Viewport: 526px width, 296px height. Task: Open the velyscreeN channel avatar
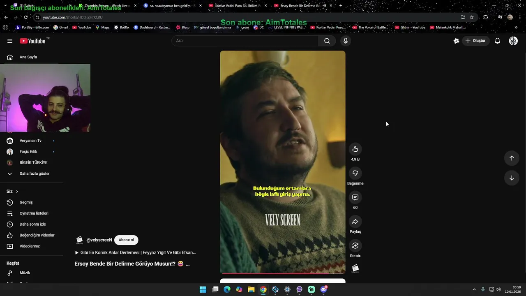(79, 240)
